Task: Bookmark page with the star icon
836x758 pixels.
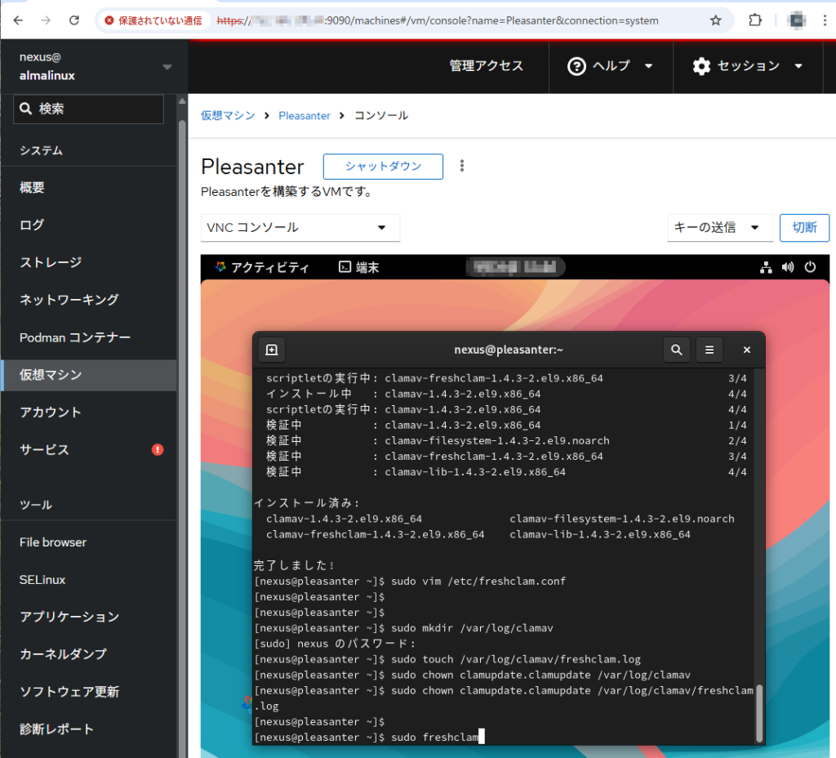Action: coord(716,20)
